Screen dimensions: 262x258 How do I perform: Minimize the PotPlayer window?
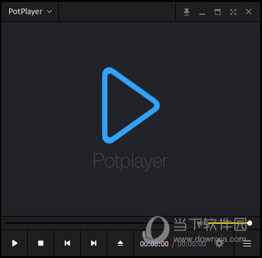tap(202, 14)
